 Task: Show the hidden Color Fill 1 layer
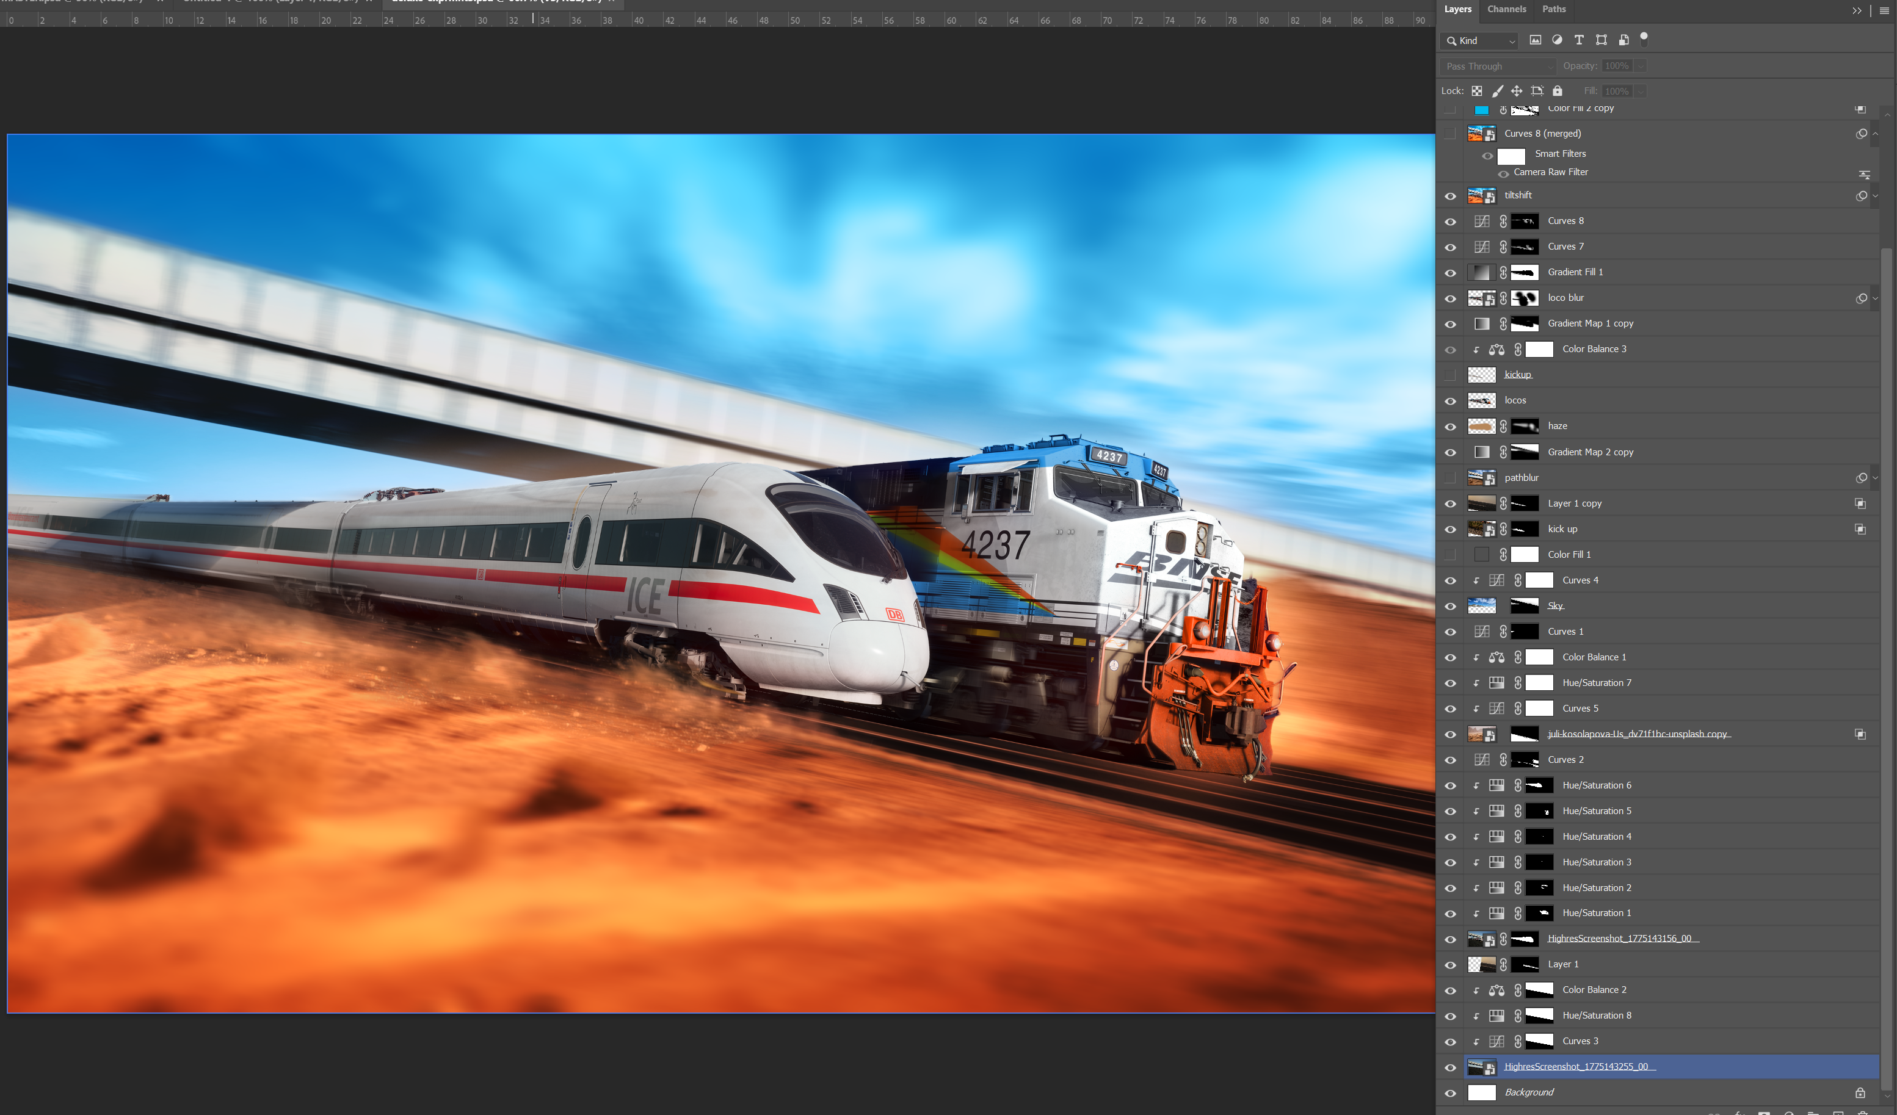point(1450,555)
